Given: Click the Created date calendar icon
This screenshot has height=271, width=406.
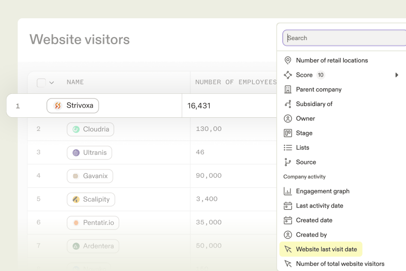Looking at the screenshot, I should [x=288, y=220].
